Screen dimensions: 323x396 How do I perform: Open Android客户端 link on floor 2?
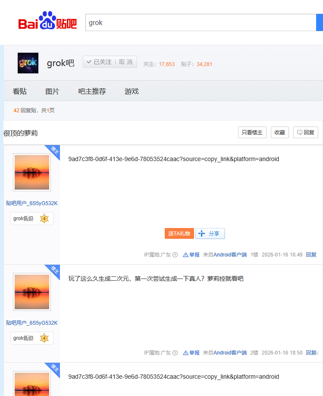coord(230,353)
